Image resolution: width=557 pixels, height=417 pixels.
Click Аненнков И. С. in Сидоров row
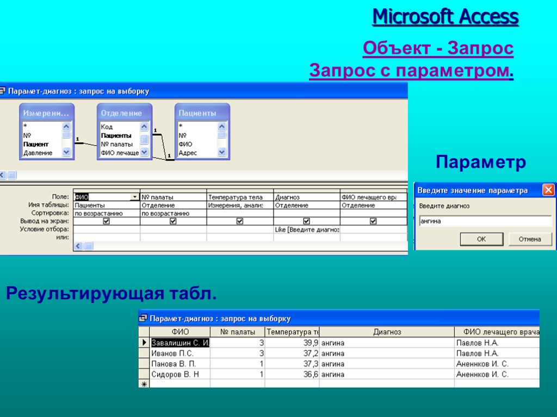497,374
